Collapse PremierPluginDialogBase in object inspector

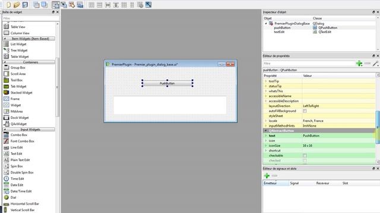266,24
